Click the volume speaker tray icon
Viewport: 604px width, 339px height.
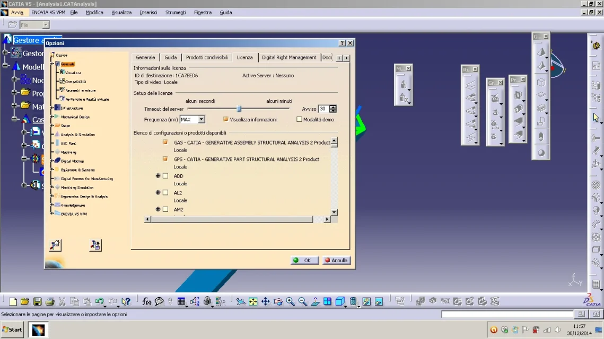coord(557,330)
